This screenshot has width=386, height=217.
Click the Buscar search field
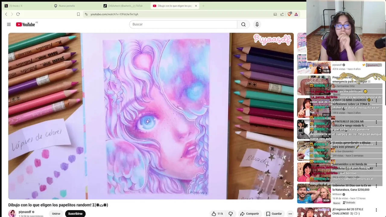(183, 24)
